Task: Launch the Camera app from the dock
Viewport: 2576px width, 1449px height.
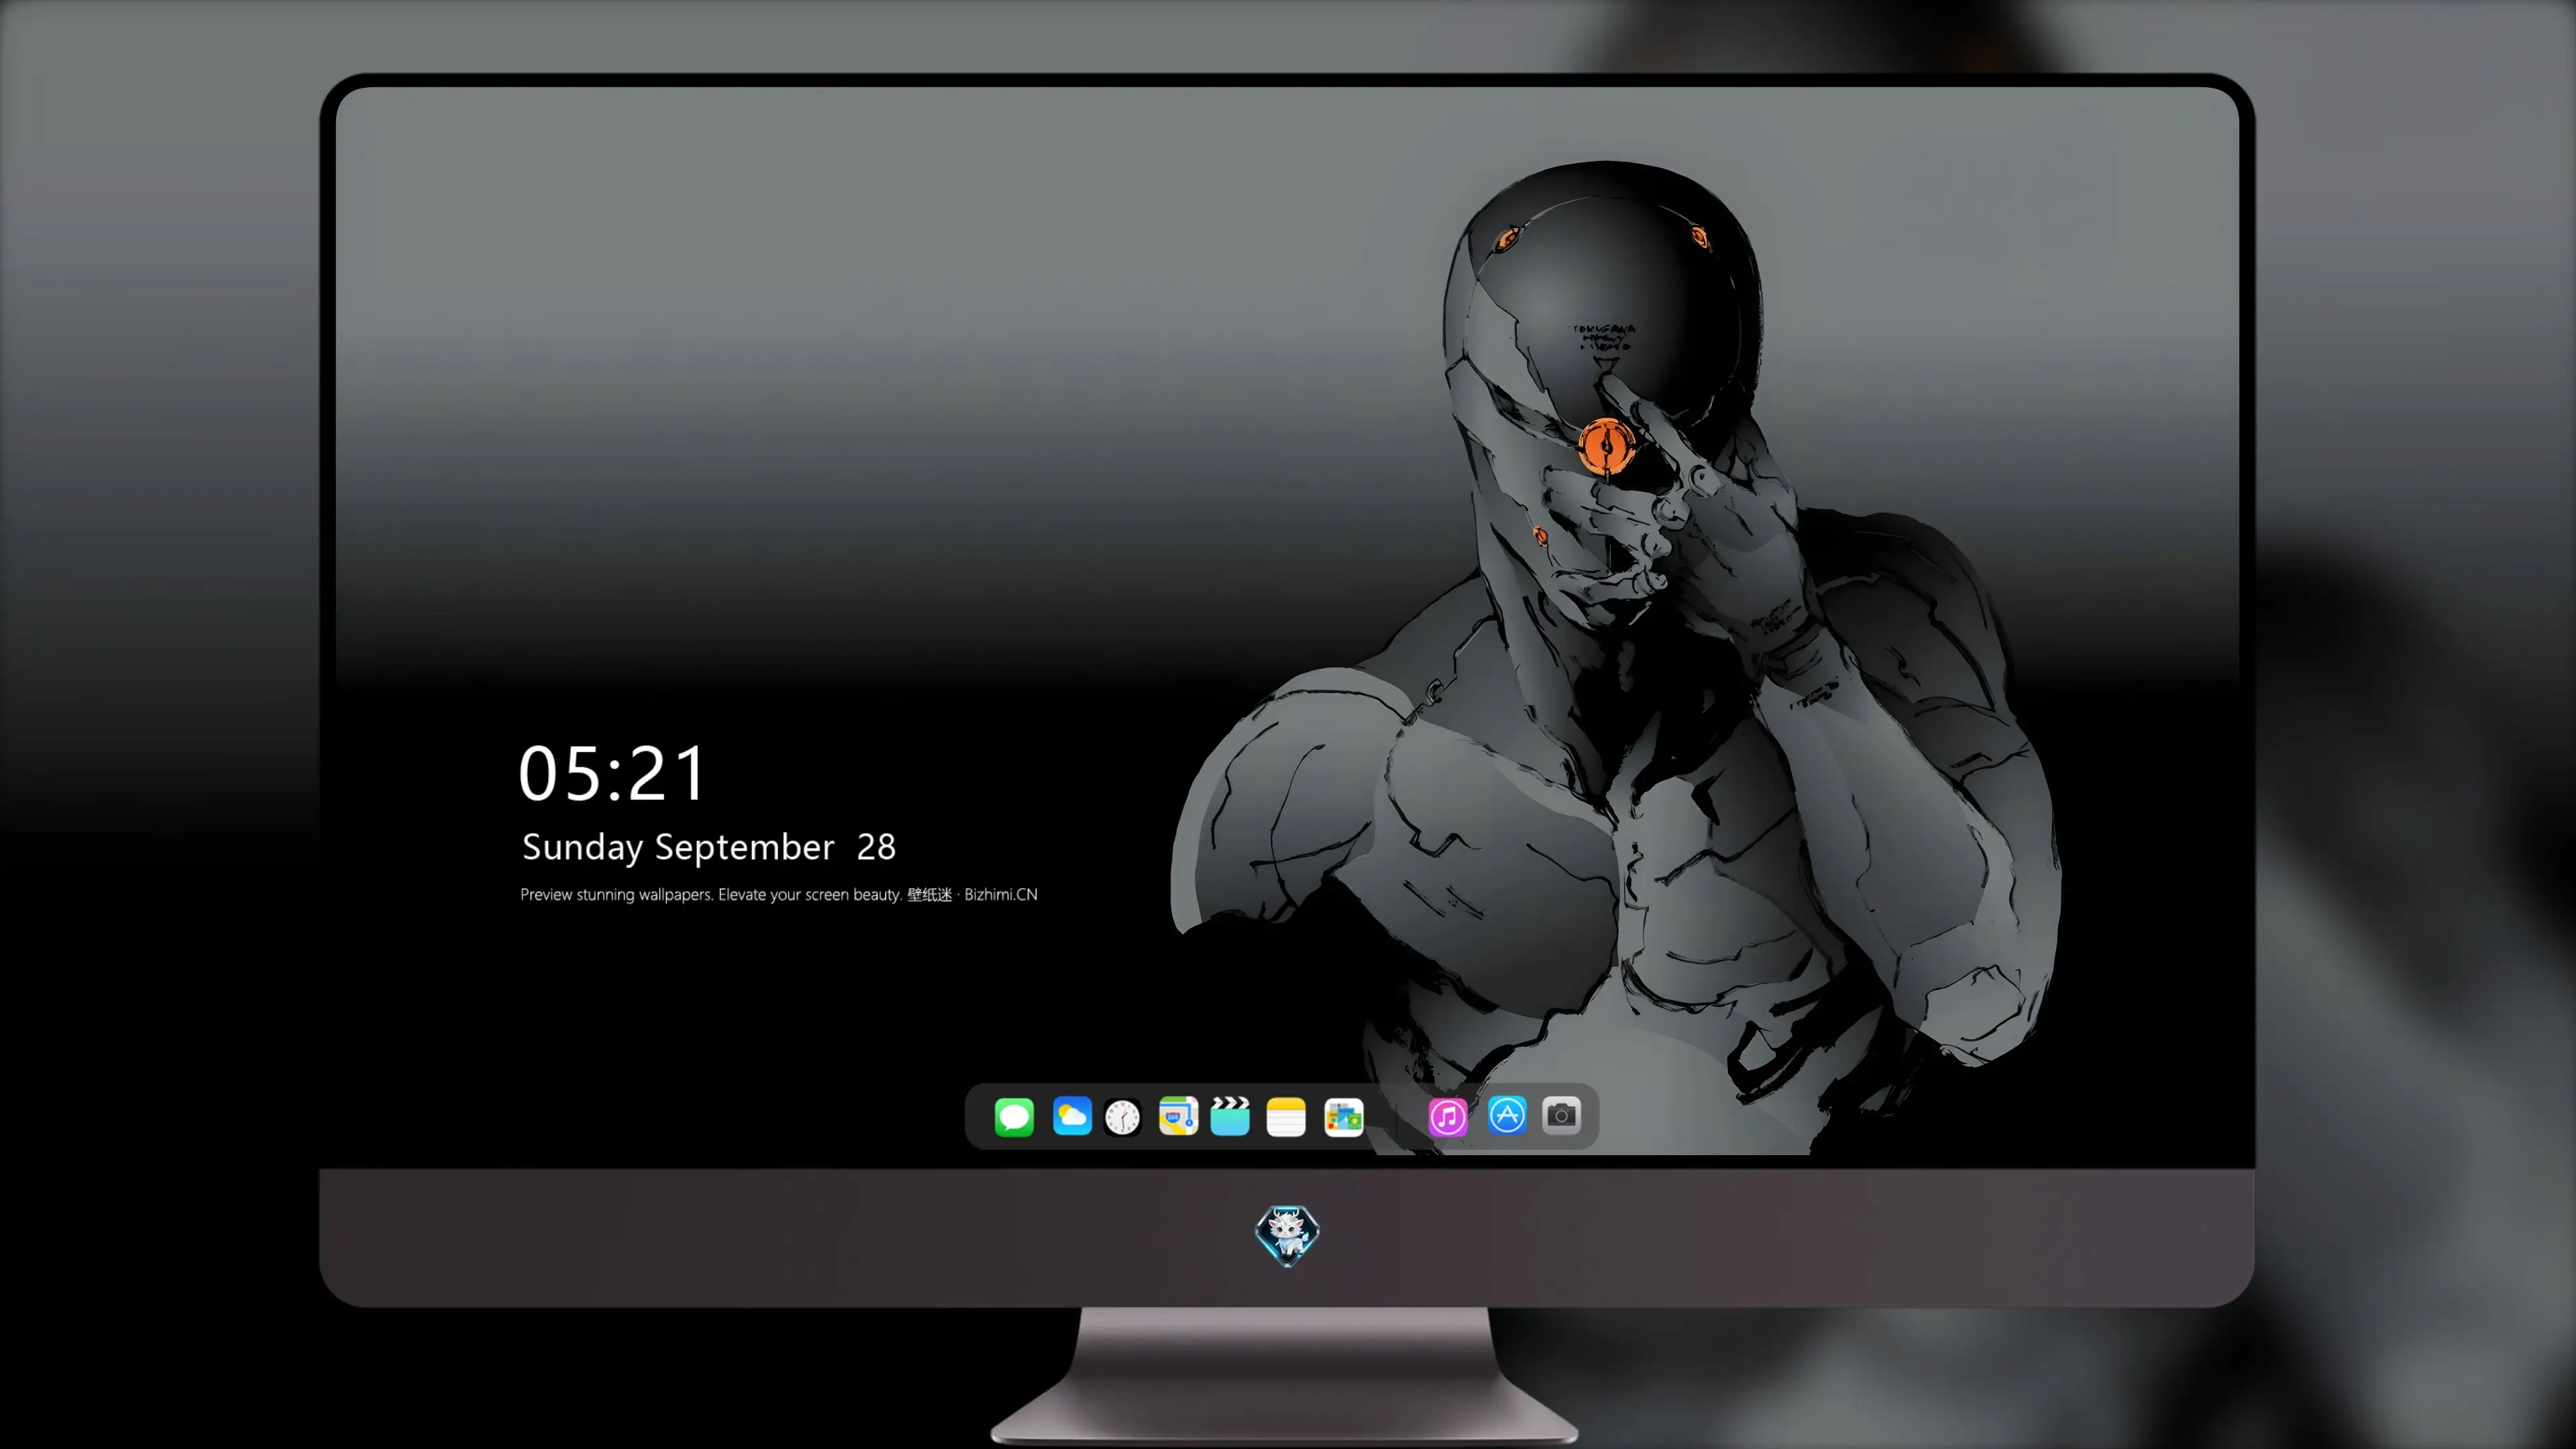Action: 1561,1116
